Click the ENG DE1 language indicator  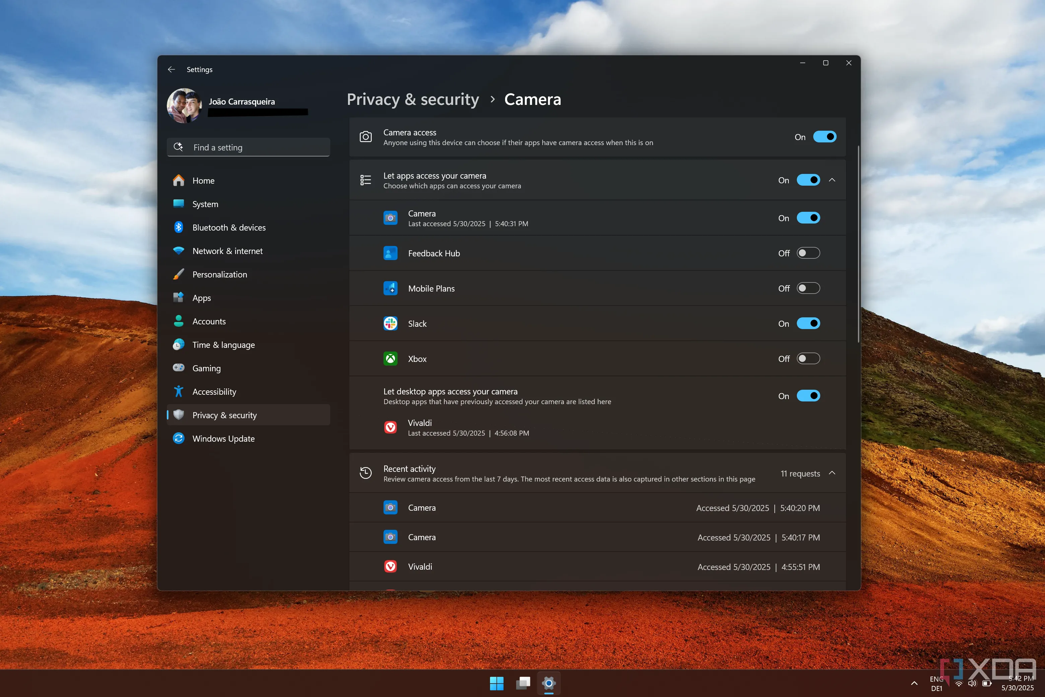pyautogui.click(x=936, y=683)
